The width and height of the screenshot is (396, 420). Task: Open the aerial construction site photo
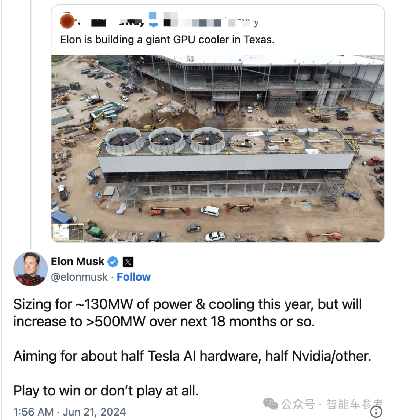click(x=218, y=149)
